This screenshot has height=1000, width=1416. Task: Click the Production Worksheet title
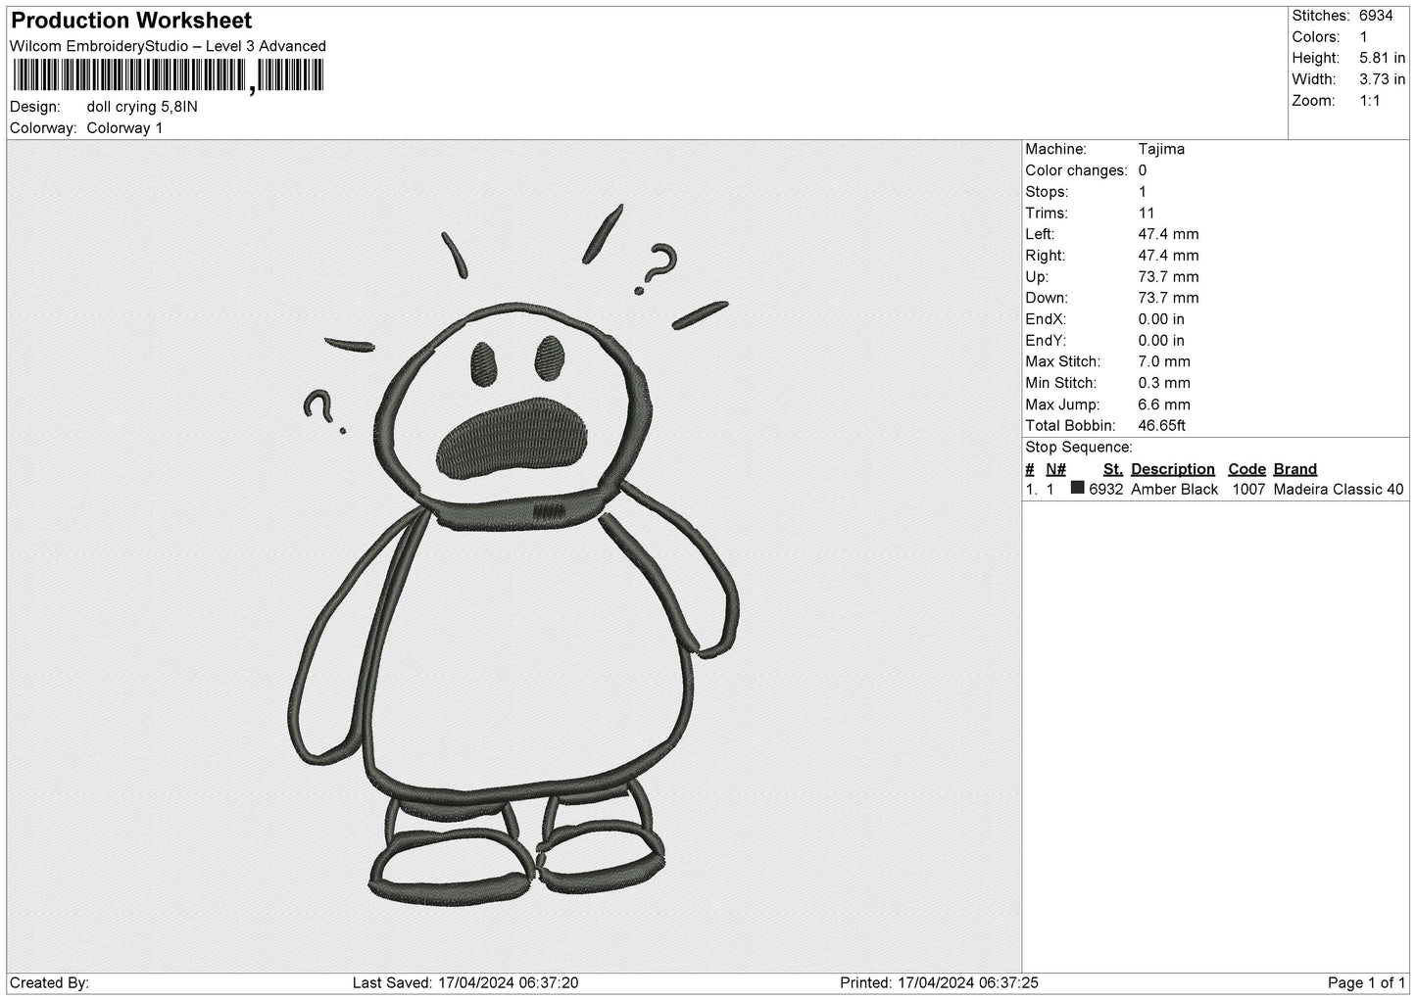tap(131, 21)
